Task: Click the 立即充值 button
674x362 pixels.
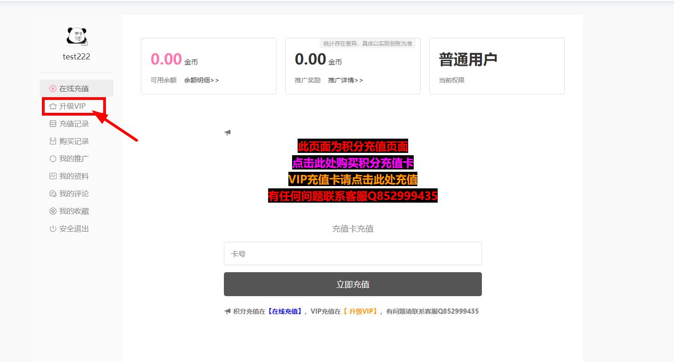Action: point(353,284)
